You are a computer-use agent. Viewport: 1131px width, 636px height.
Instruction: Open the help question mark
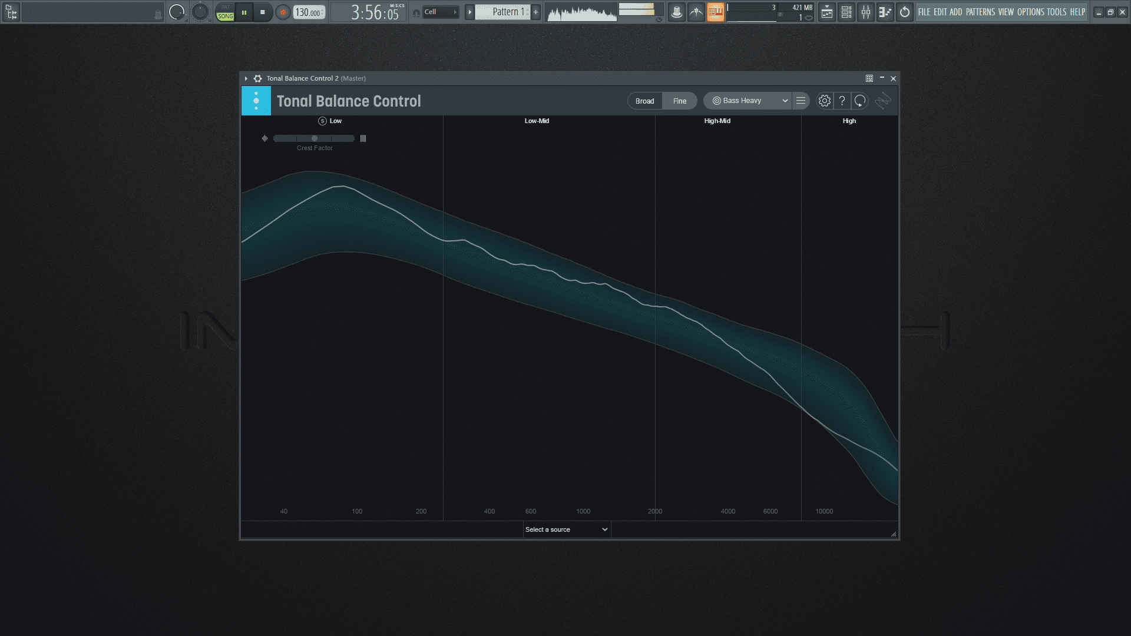[x=842, y=101]
